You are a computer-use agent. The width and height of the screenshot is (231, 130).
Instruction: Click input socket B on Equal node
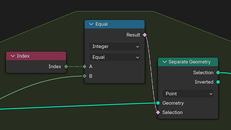coord(85,76)
